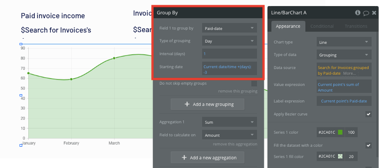
Task: Switch to the Conditional tab
Action: 322,26
